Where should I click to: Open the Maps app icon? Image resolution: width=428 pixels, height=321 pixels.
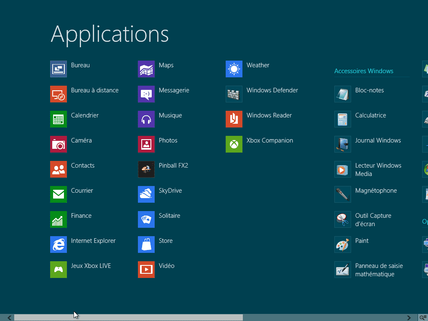click(146, 69)
